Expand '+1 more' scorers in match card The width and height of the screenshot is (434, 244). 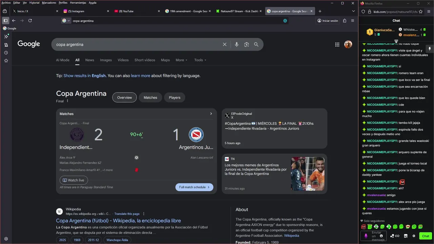click(107, 170)
